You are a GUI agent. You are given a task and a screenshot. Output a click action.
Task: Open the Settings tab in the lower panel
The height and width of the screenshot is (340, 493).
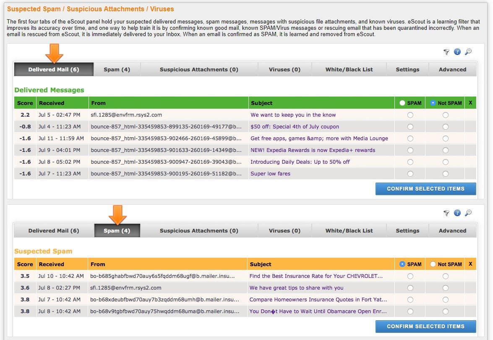click(407, 231)
